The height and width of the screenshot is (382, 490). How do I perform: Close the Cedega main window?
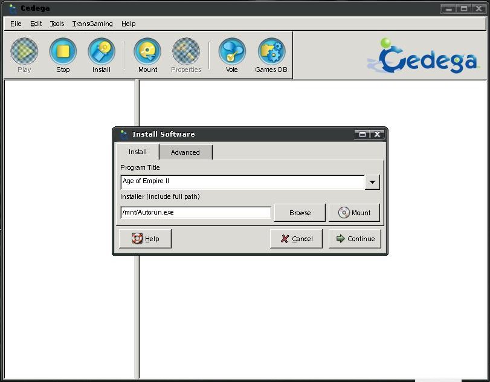479,8
